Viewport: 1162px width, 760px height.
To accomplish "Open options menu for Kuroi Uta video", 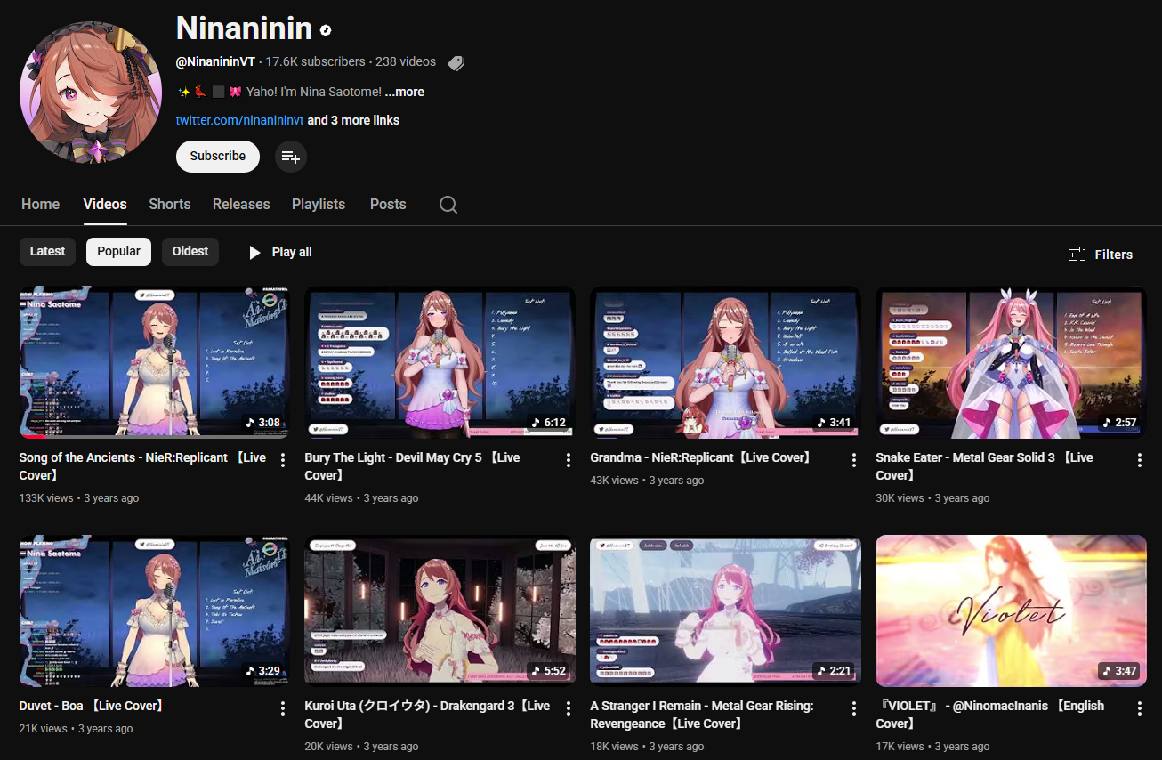I will [569, 708].
